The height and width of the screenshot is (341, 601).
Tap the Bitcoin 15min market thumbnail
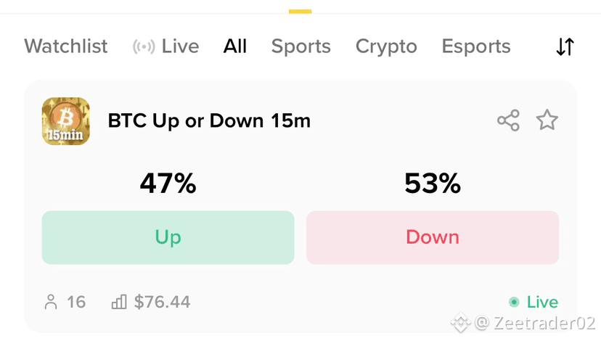pyautogui.click(x=65, y=121)
